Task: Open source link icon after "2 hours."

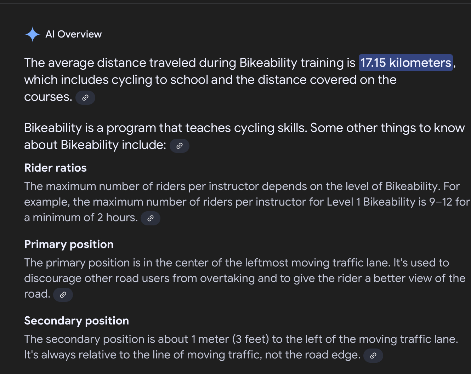Action: [x=151, y=218]
